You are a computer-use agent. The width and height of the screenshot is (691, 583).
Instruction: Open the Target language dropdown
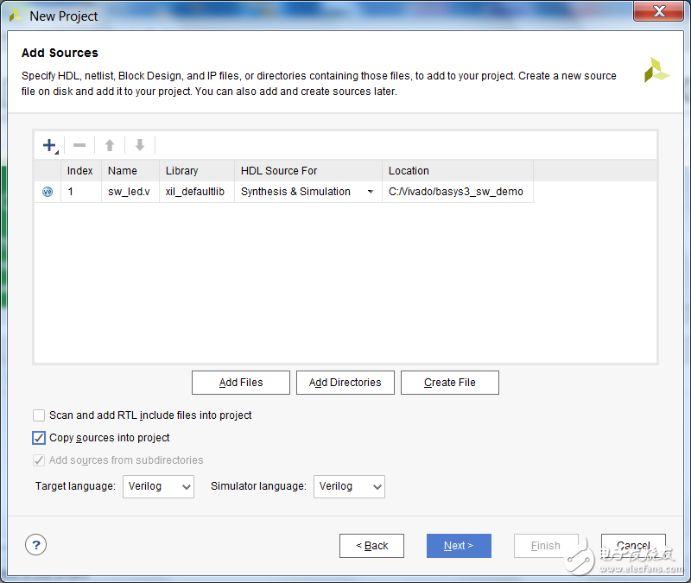(158, 486)
